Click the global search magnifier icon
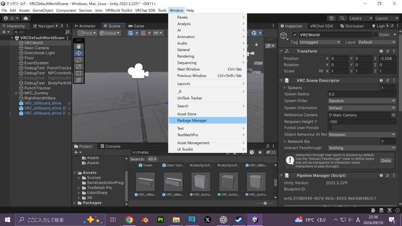Image resolution: width=402 pixels, height=226 pixels. 342,18
